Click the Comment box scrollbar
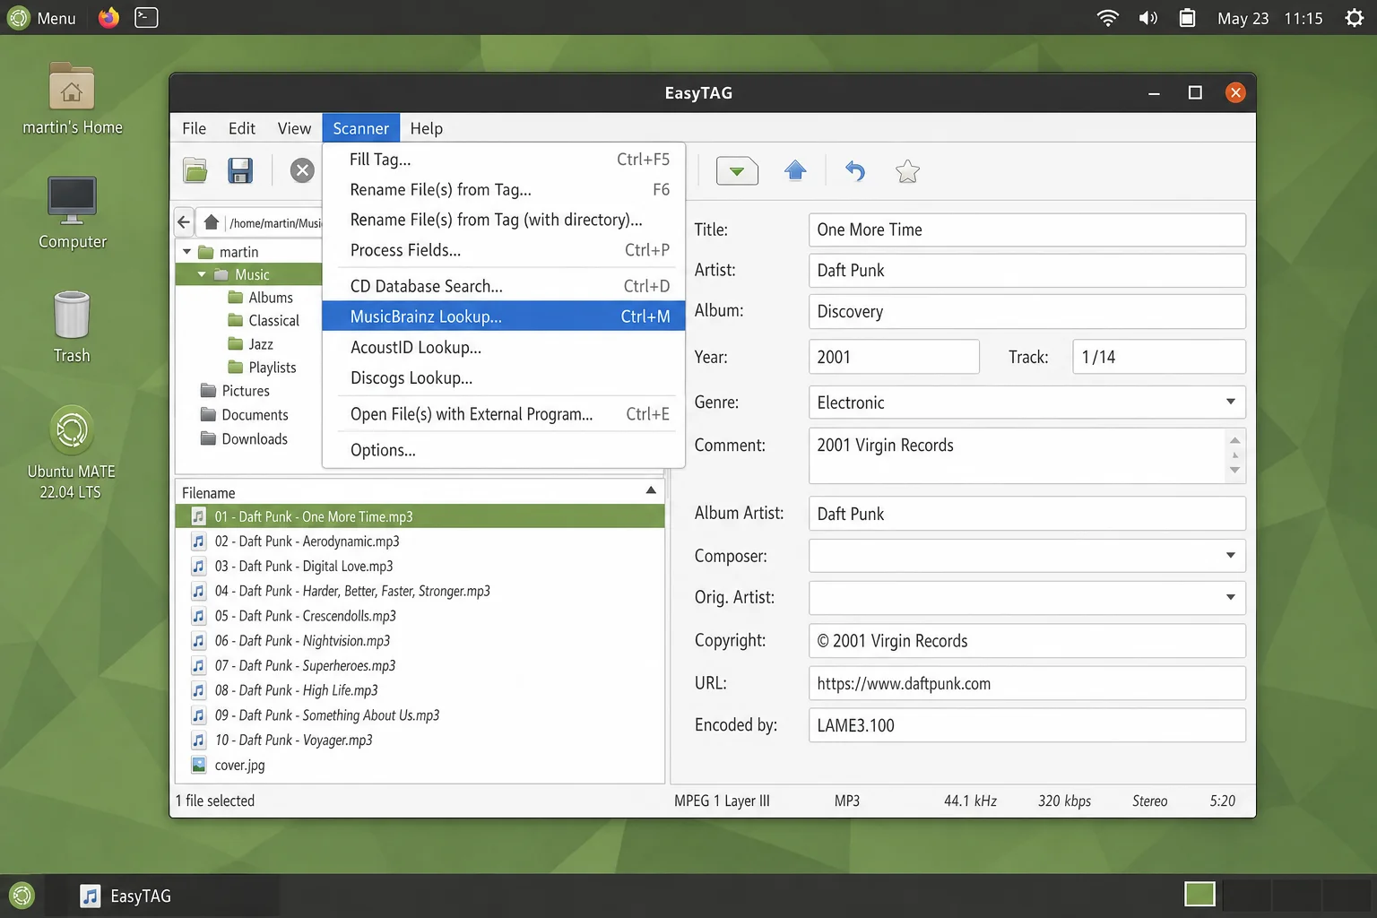Image resolution: width=1377 pixels, height=918 pixels. (x=1234, y=455)
